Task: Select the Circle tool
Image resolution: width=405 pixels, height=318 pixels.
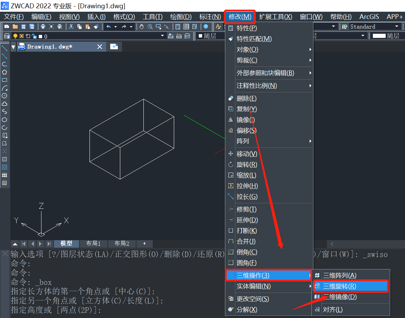Action: point(4,96)
